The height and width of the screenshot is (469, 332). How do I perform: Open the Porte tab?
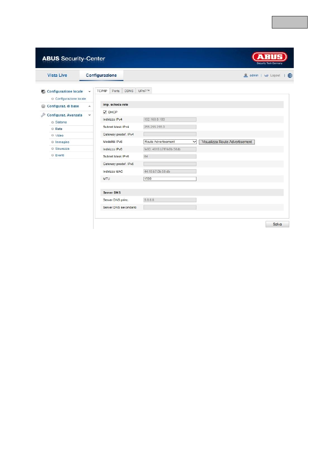[116, 91]
